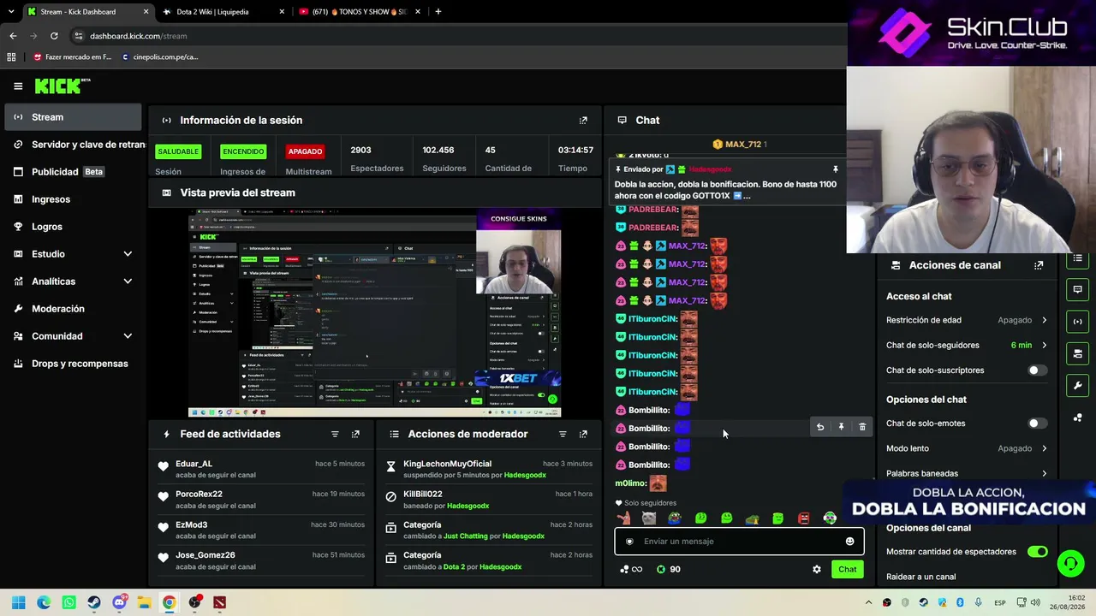Pop out the Información de la sesión panel
The image size is (1096, 616).
pos(583,121)
